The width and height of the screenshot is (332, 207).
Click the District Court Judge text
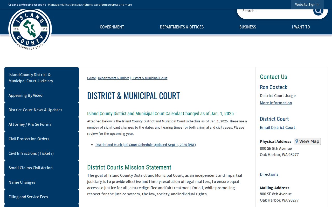coord(278,95)
